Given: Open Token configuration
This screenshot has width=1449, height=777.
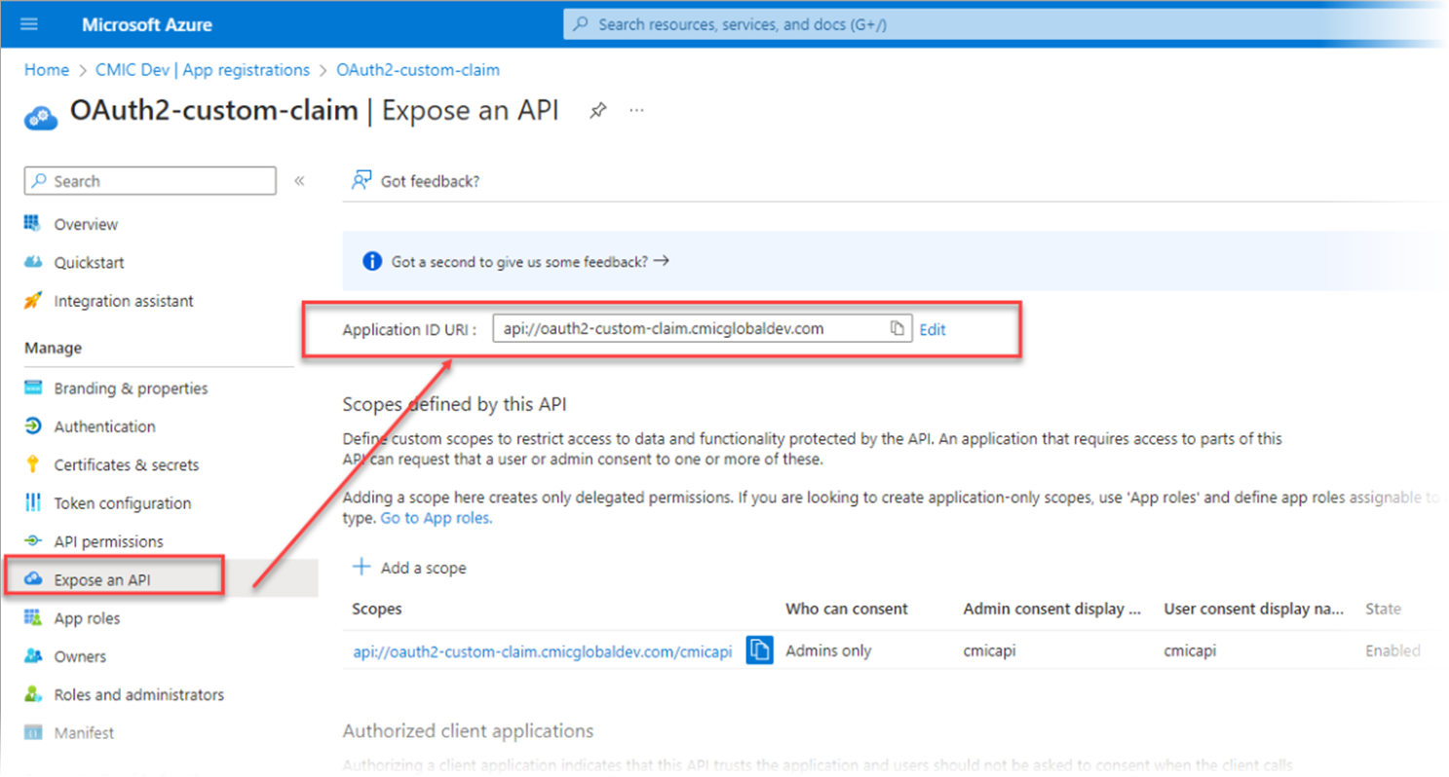Looking at the screenshot, I should 123,503.
